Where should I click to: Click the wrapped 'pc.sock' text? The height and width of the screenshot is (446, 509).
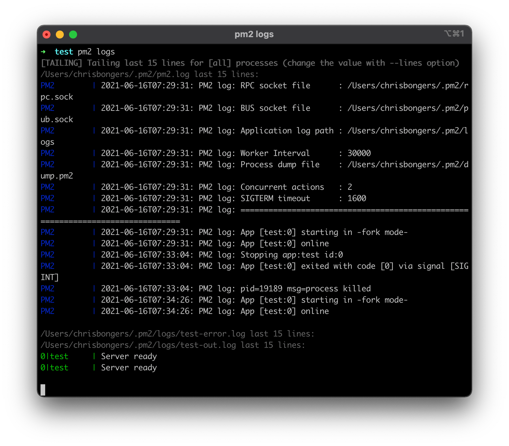tap(57, 97)
